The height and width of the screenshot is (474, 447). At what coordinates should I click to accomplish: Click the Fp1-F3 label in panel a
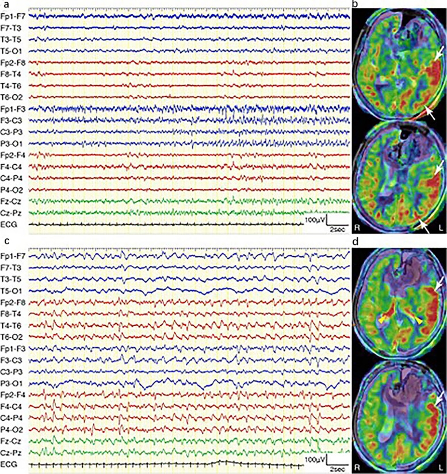(x=13, y=109)
